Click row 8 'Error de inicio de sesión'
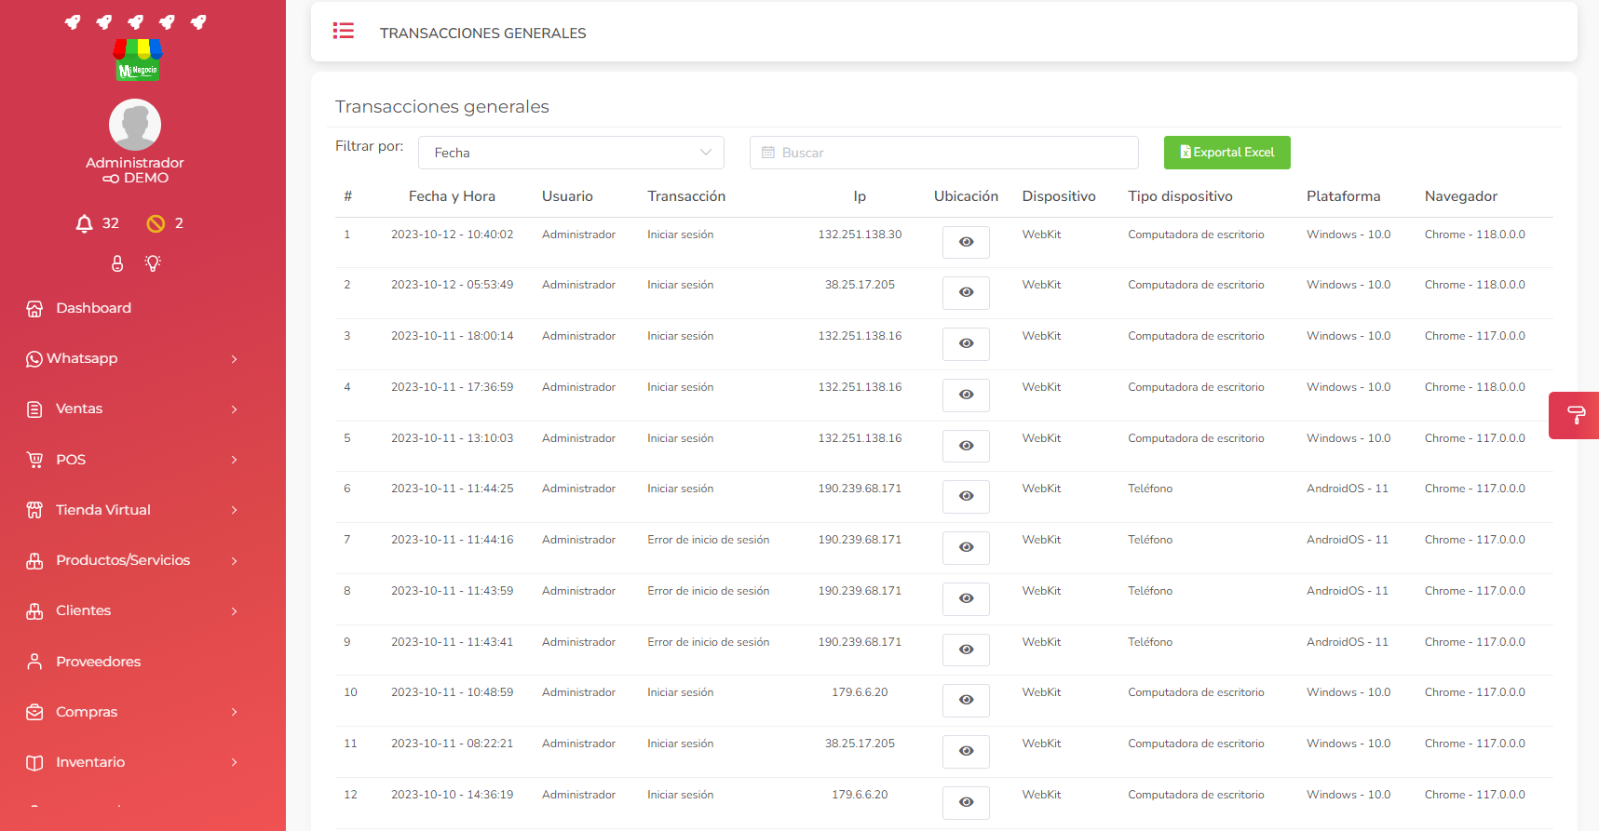 tap(708, 591)
